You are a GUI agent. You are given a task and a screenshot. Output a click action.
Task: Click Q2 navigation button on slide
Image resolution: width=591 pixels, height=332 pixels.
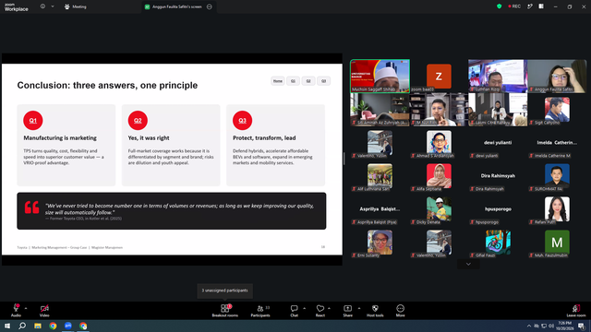308,81
